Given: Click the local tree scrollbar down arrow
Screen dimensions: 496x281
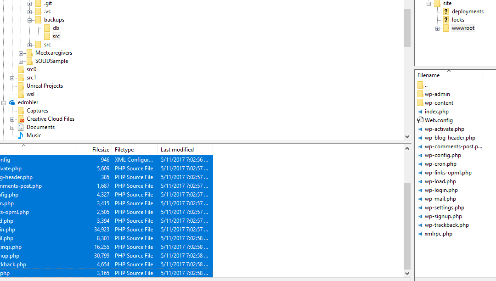Looking at the screenshot, I should pos(407,137).
